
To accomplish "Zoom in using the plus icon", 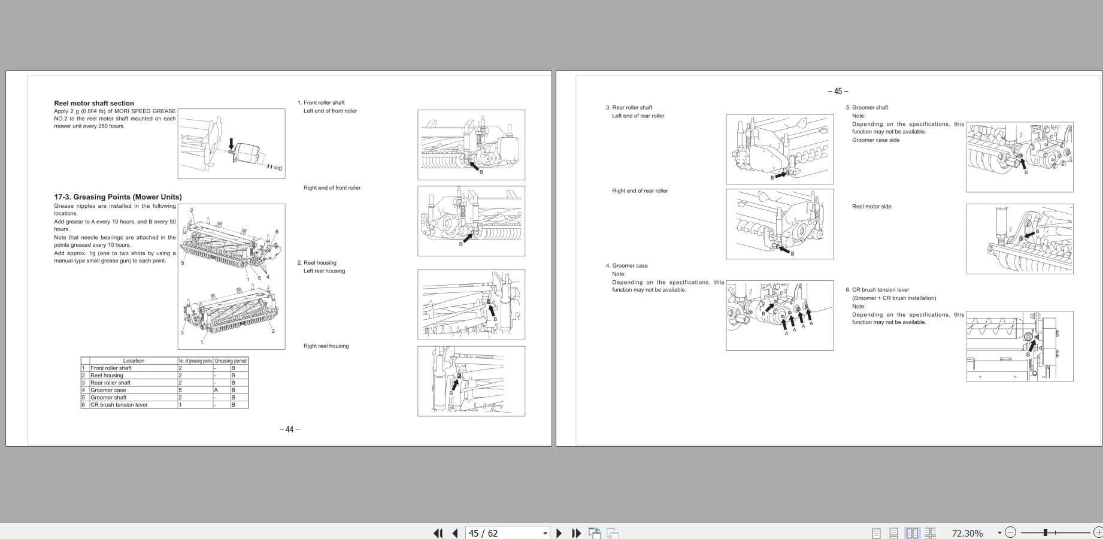I will pos(1096,532).
